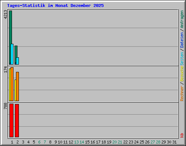Click the red kb bar for day 2
186x146 pixels.
(17, 120)
